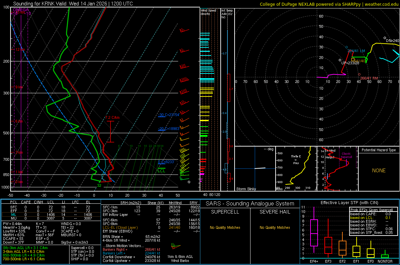400x265 pixels.
Task: Click the 9 km height marker
Action: [x=19, y=87]
